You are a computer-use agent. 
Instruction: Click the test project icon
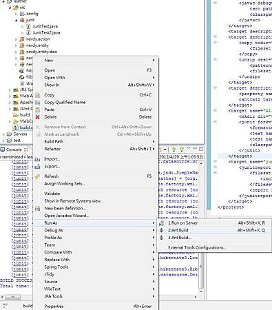tap(10, 141)
